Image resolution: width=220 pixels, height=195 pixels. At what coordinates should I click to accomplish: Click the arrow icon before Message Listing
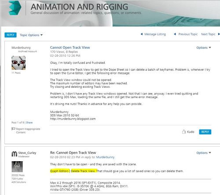pyautogui.click(x=142, y=34)
